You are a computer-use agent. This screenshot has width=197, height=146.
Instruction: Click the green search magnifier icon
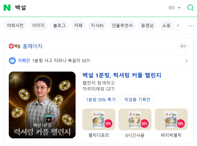tap(190, 8)
